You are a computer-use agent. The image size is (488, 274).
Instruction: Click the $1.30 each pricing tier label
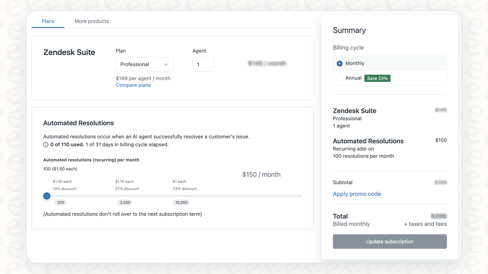click(x=62, y=181)
